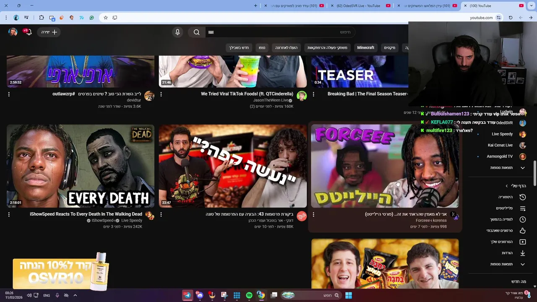Select the 'מיקסים' filter chip

389,48
